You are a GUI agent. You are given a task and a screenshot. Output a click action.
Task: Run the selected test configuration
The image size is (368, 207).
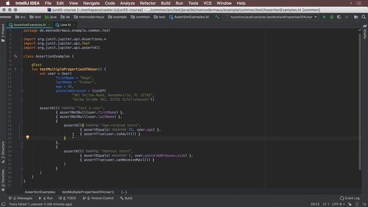point(324,17)
